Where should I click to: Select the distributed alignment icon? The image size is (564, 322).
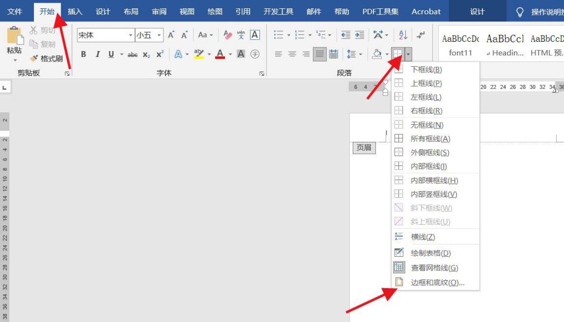coord(334,53)
